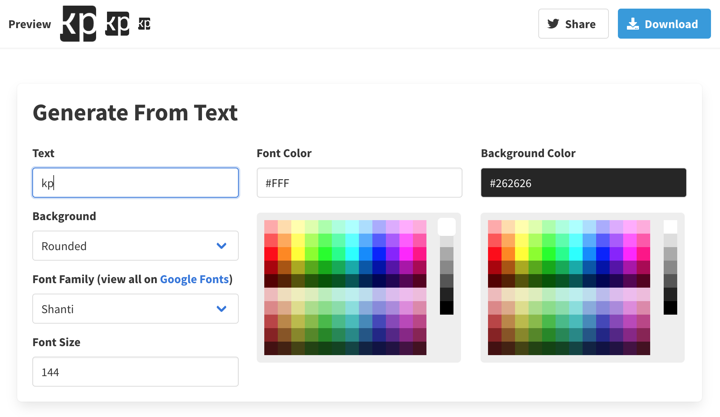Click the smallest kp favicon preview
Image resolution: width=720 pixels, height=417 pixels.
[144, 24]
